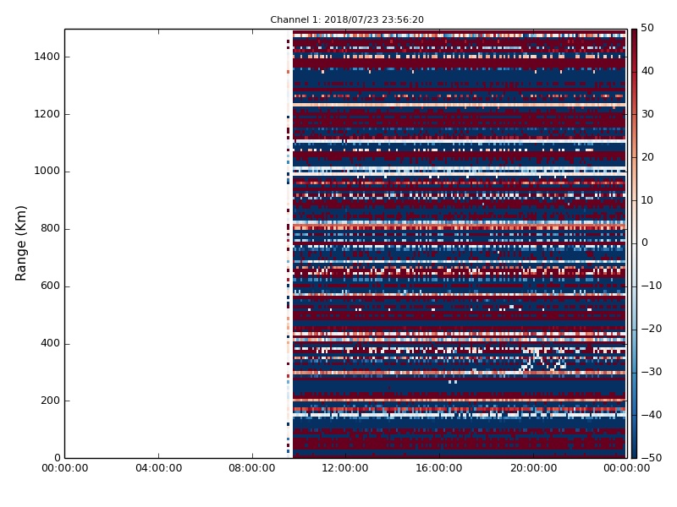Click the 600 tick label on range axis
Viewport: 677px width, 507px height.
click(x=50, y=286)
